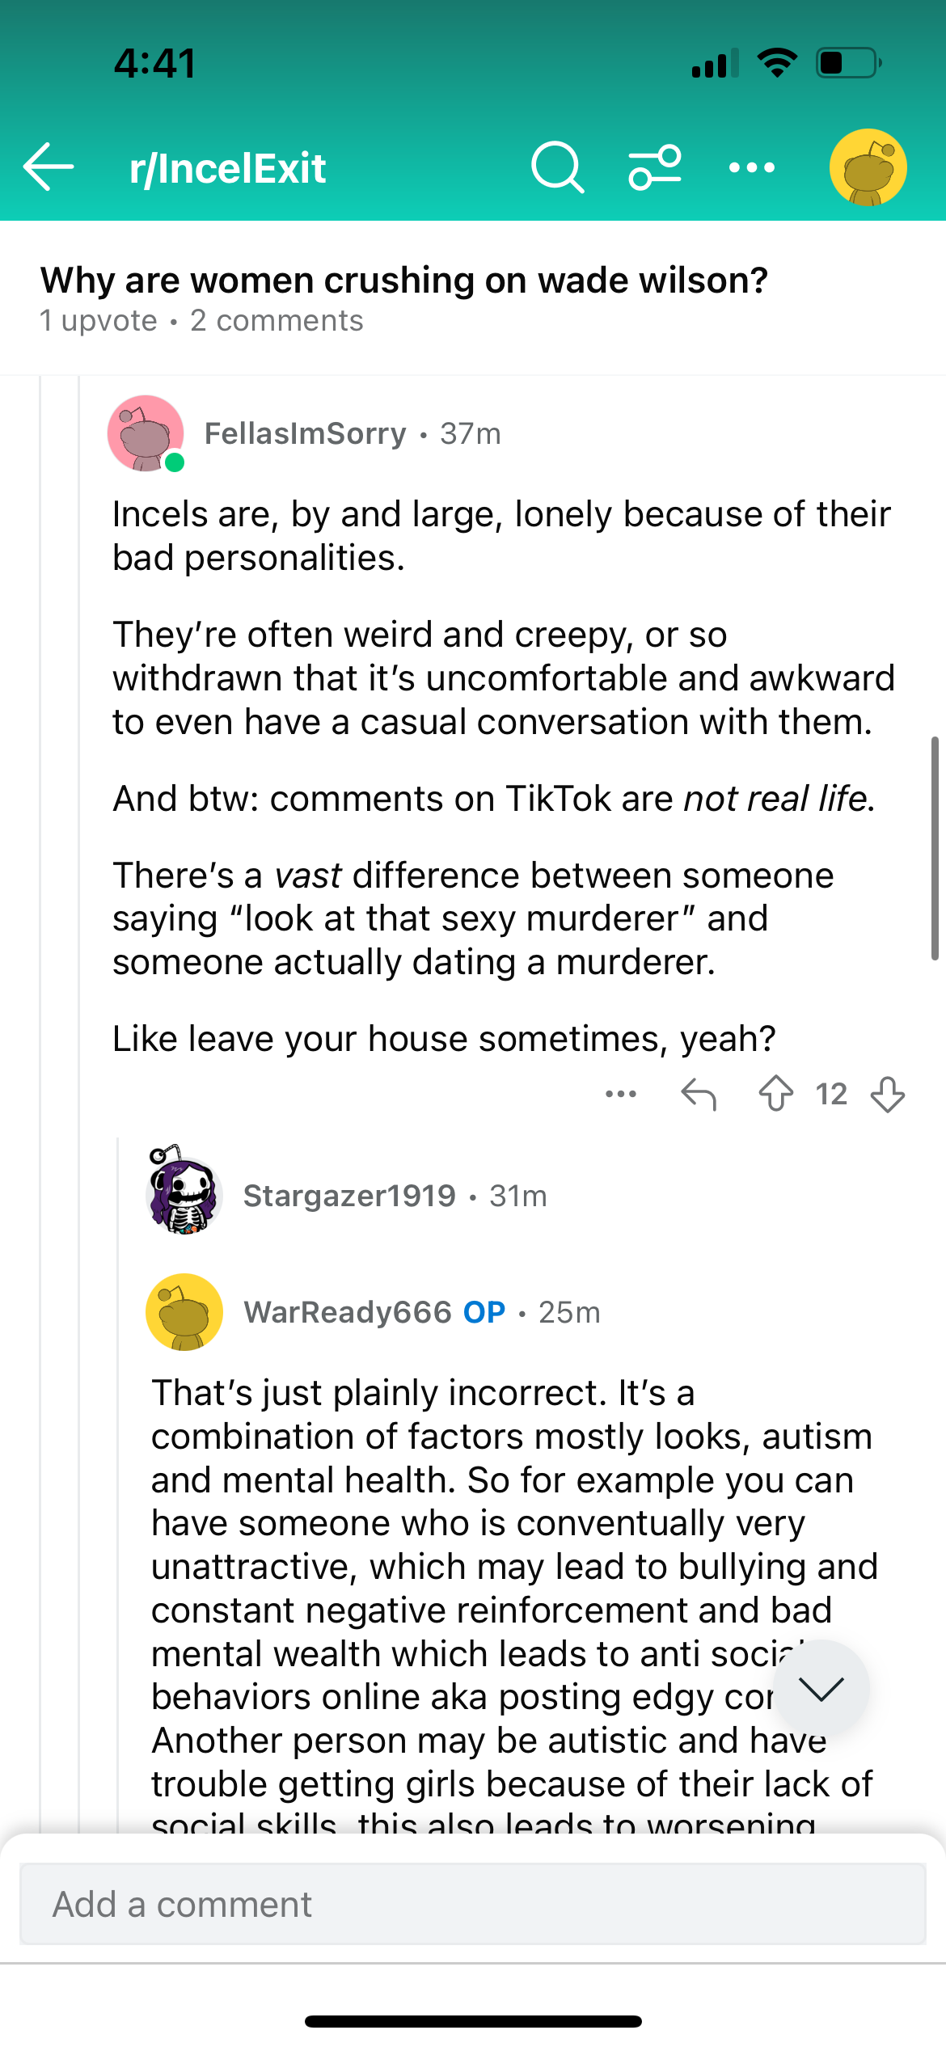Open the comment sort options icon

pyautogui.click(x=655, y=167)
